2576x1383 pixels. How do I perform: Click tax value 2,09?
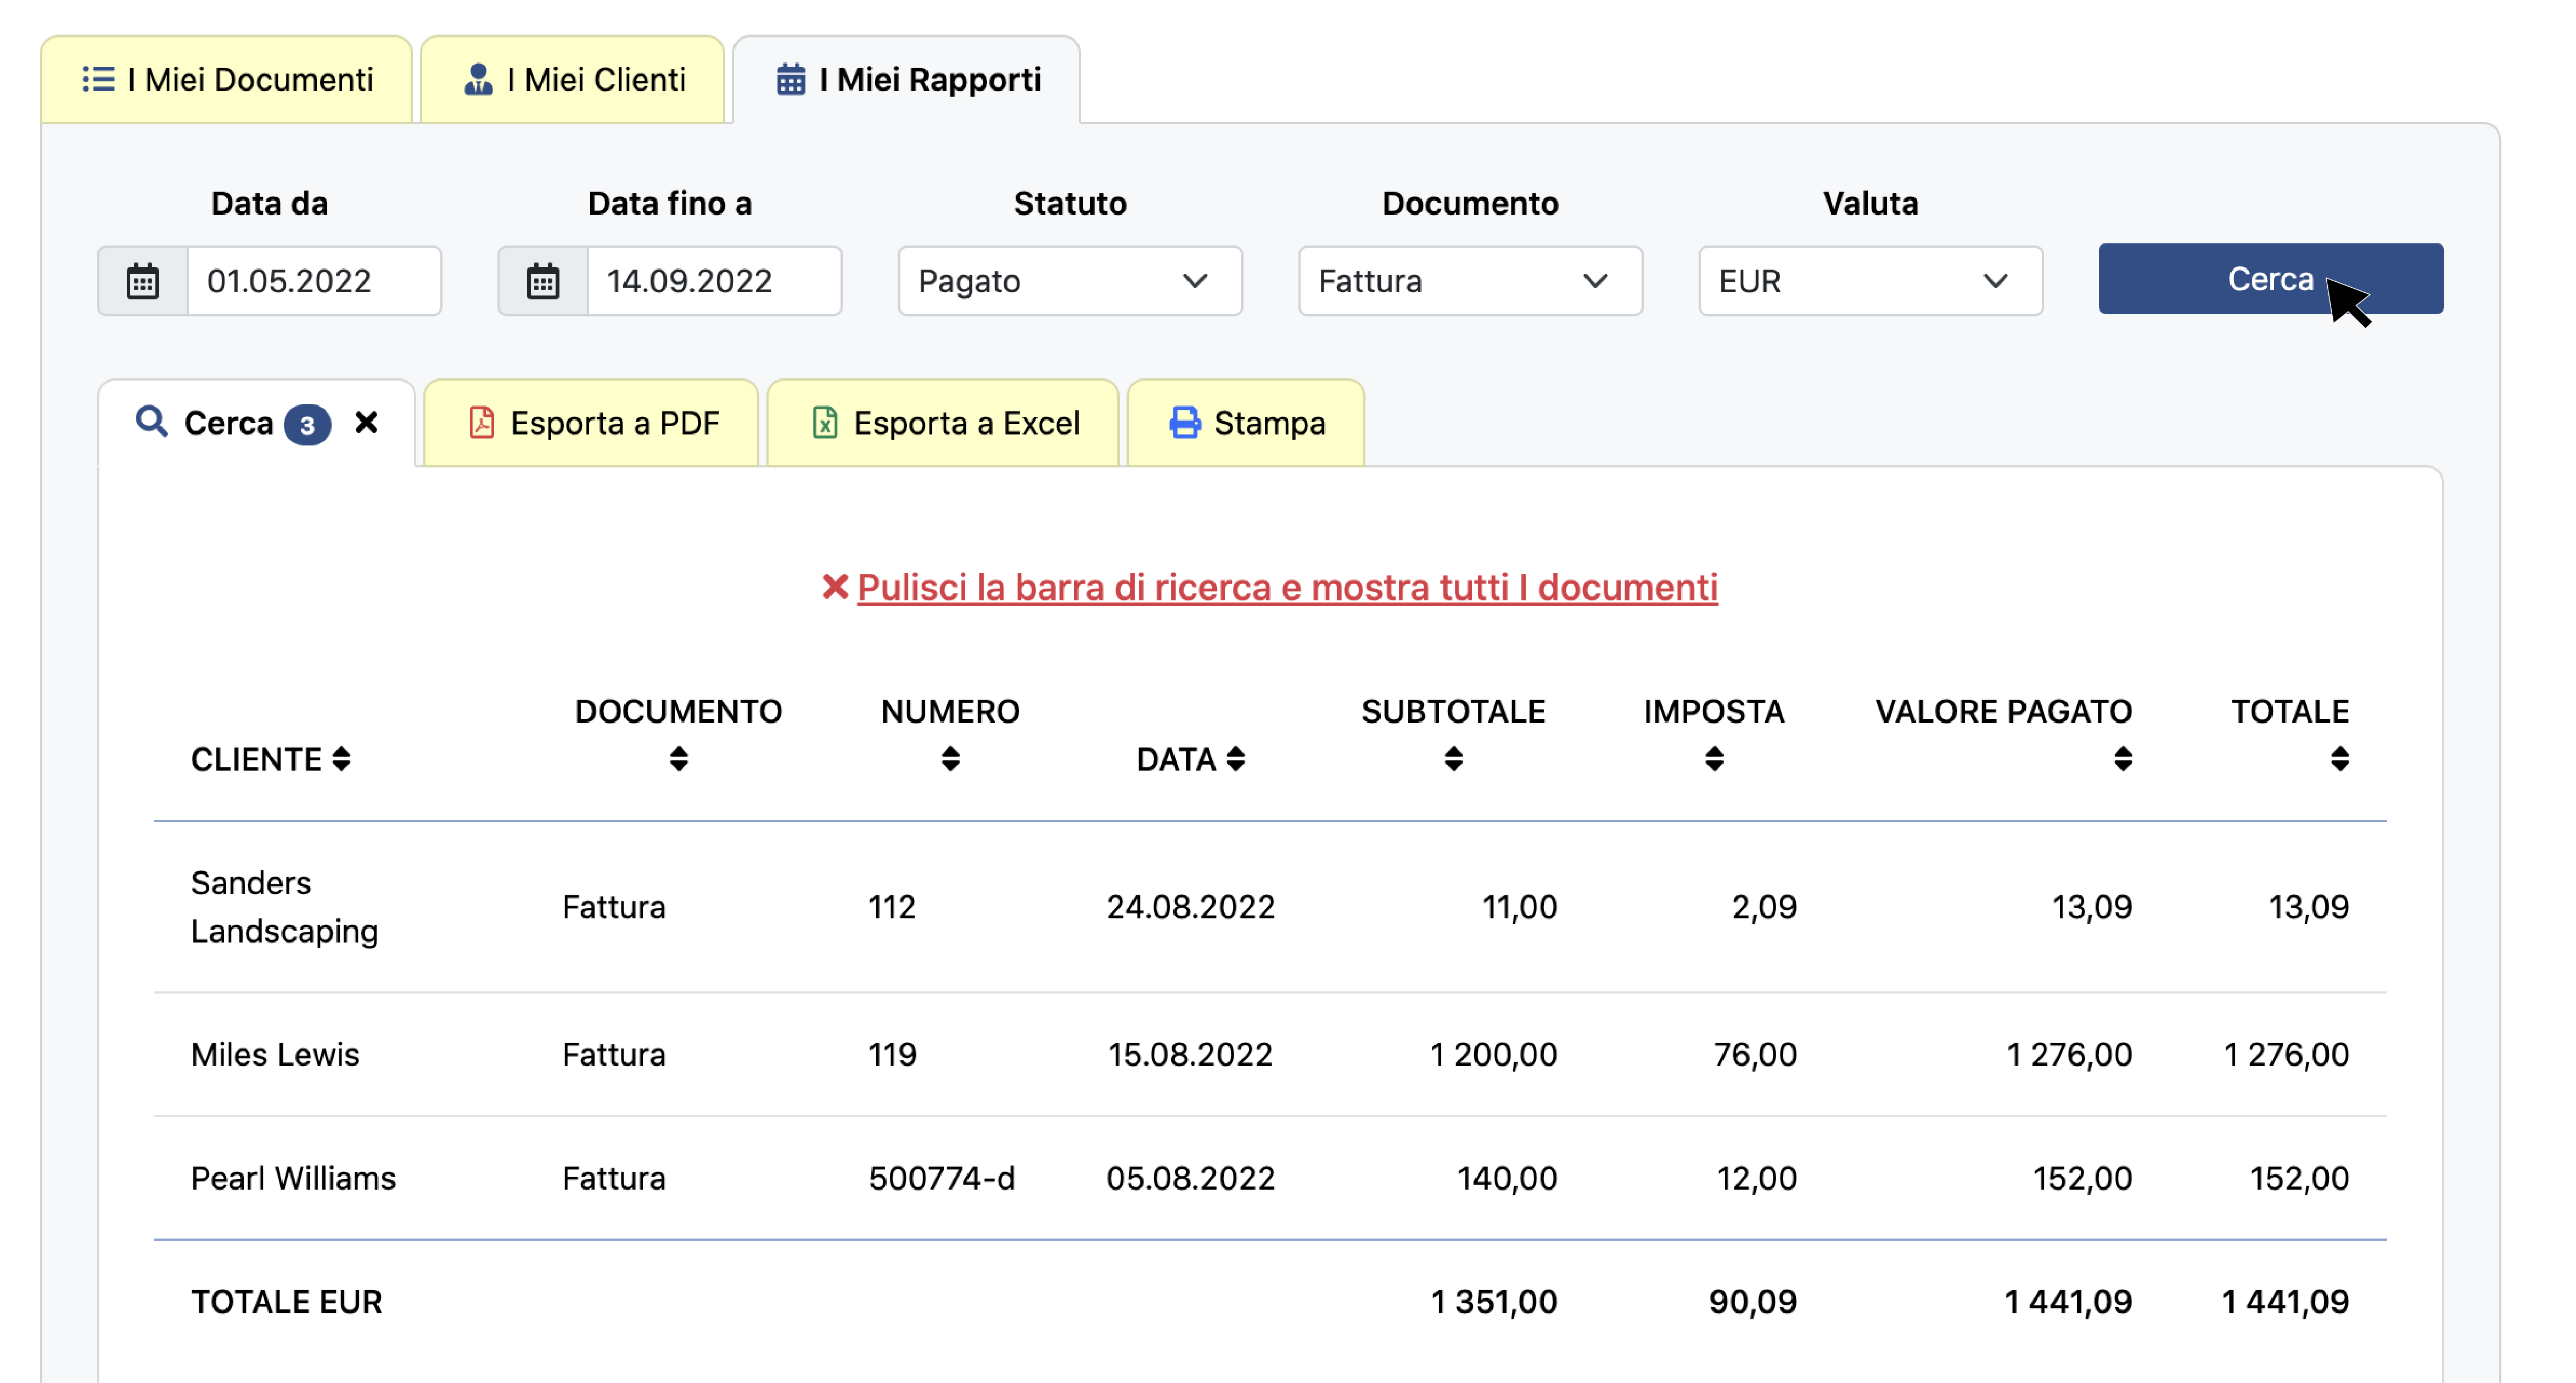point(1764,907)
